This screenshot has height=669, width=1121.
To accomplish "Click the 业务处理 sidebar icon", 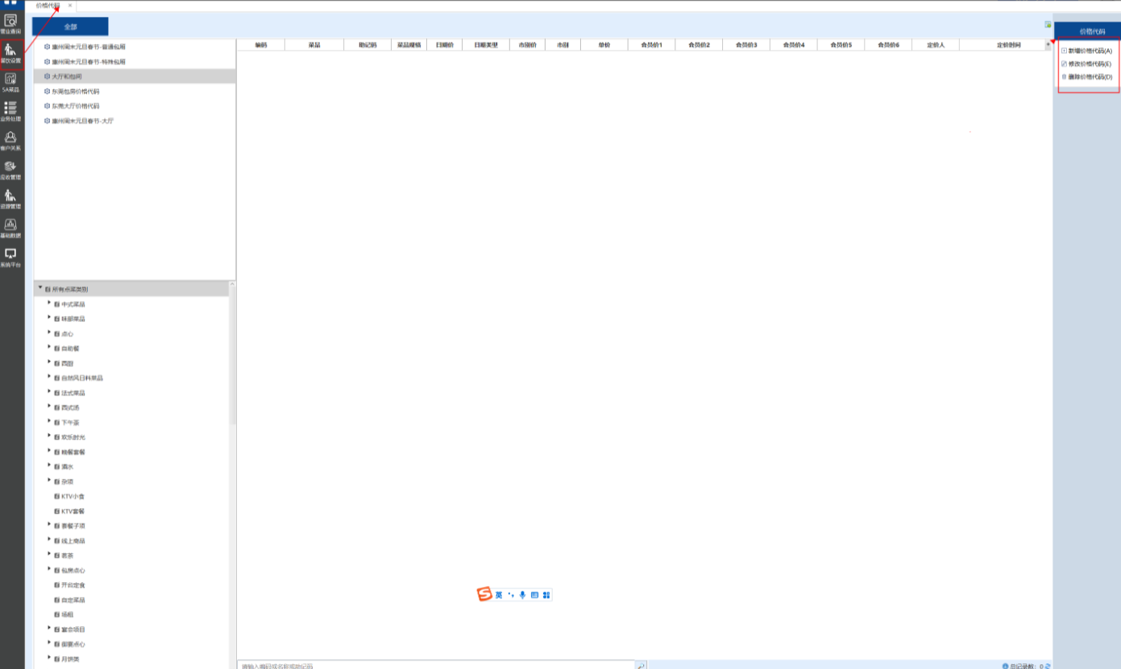I will point(10,111).
